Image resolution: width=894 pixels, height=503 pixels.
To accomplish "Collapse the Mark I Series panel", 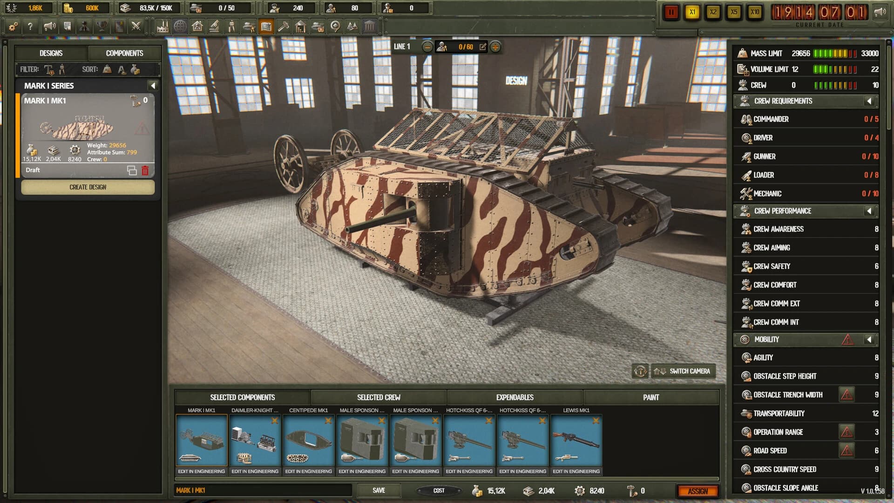I will 152,85.
